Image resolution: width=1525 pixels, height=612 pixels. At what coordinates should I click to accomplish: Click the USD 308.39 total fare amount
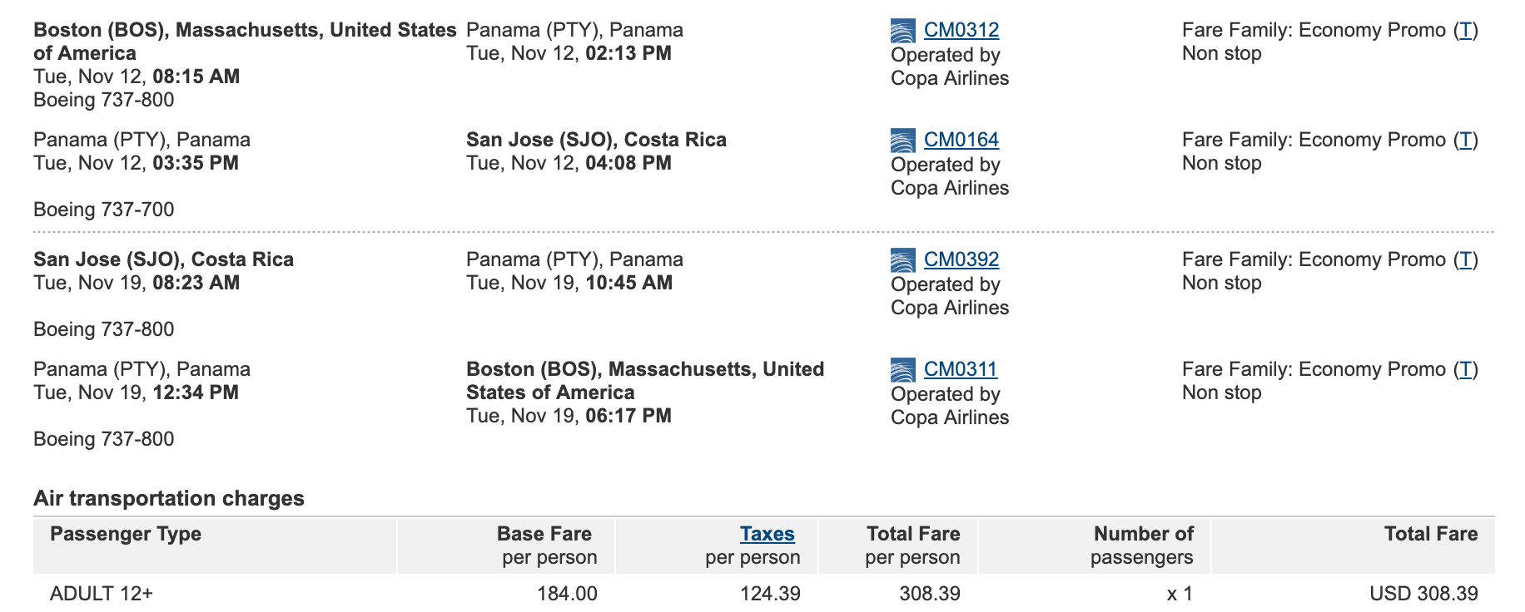(x=1423, y=594)
